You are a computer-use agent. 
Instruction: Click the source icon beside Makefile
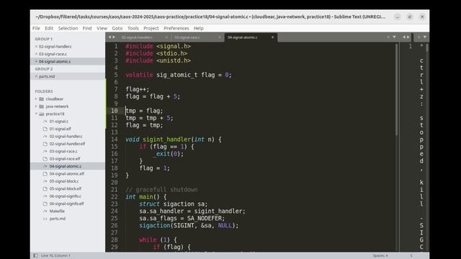45,211
